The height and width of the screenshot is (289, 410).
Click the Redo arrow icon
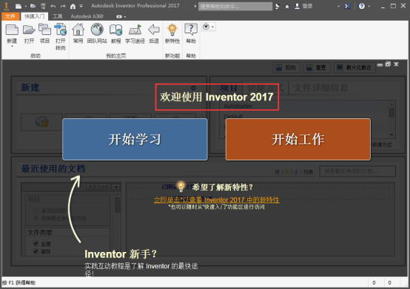[x=63, y=6]
